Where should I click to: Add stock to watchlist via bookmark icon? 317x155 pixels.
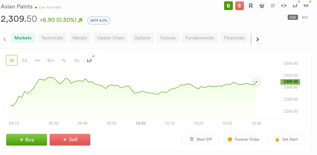tap(250, 6)
